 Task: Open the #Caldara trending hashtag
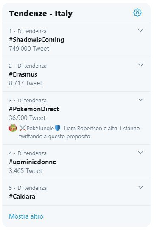(22, 197)
